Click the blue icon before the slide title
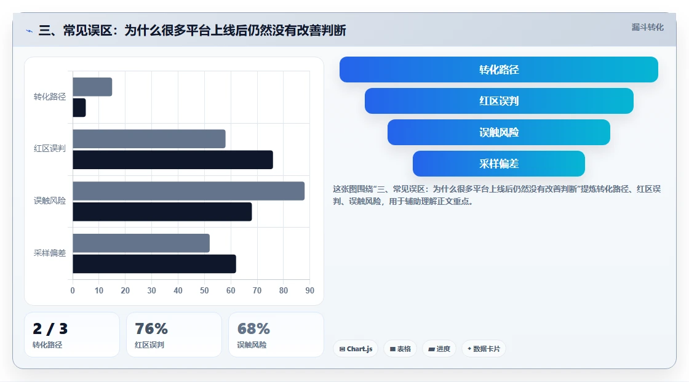Screen dimensions: 689x382 click(30, 31)
